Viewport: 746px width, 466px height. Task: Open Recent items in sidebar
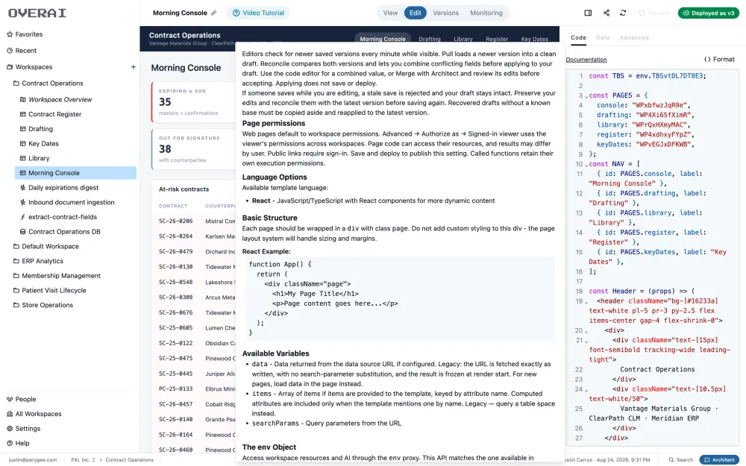point(22,51)
